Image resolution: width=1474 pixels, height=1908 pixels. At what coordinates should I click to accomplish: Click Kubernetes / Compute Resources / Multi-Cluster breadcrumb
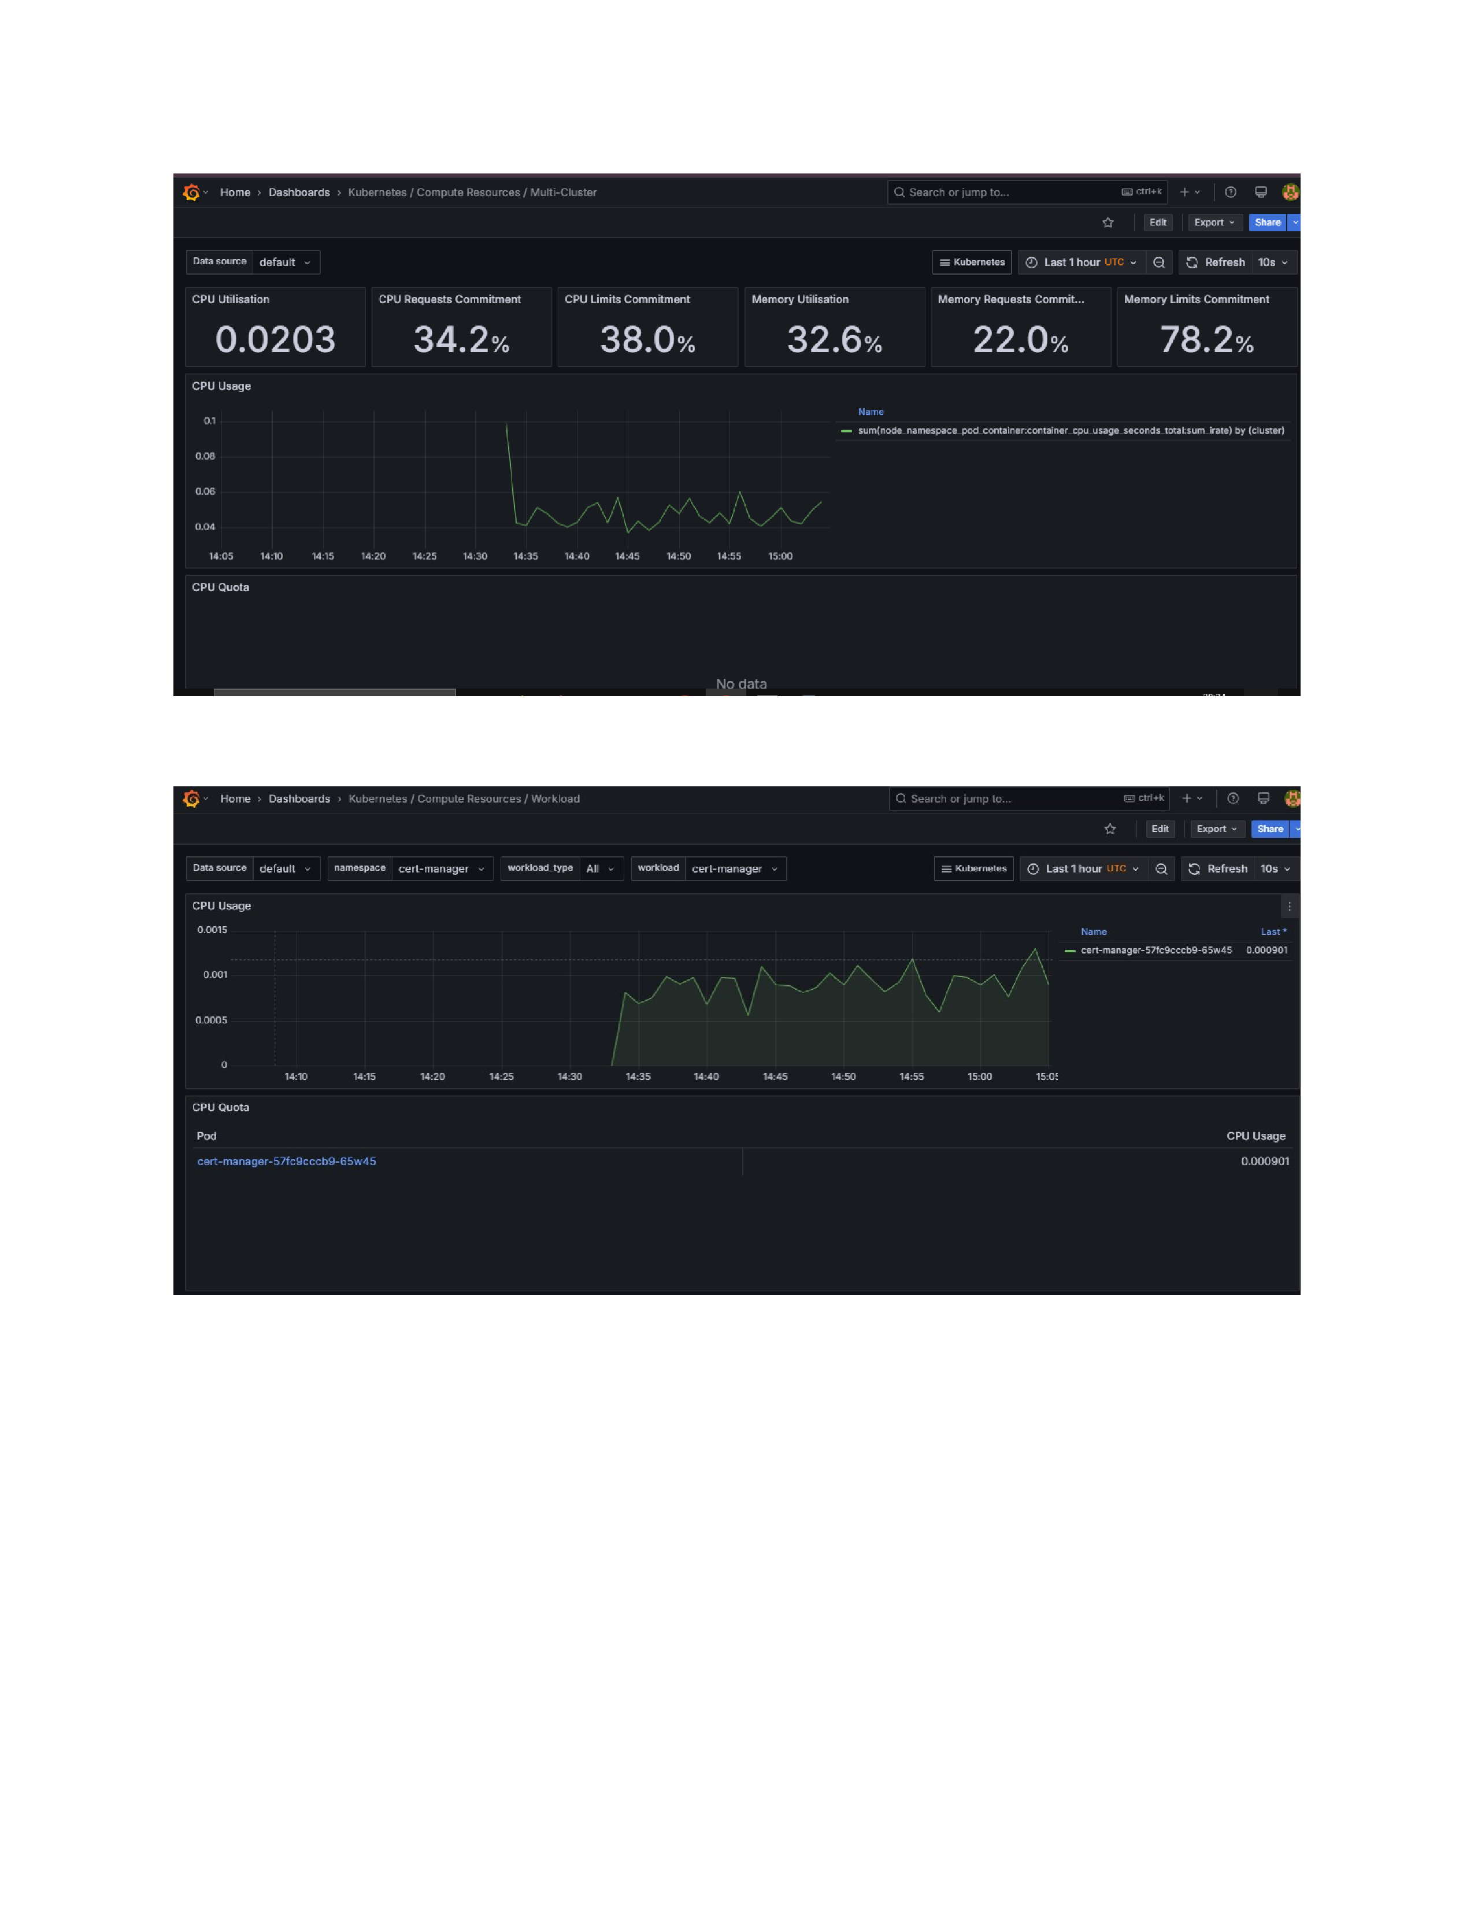[x=472, y=192]
